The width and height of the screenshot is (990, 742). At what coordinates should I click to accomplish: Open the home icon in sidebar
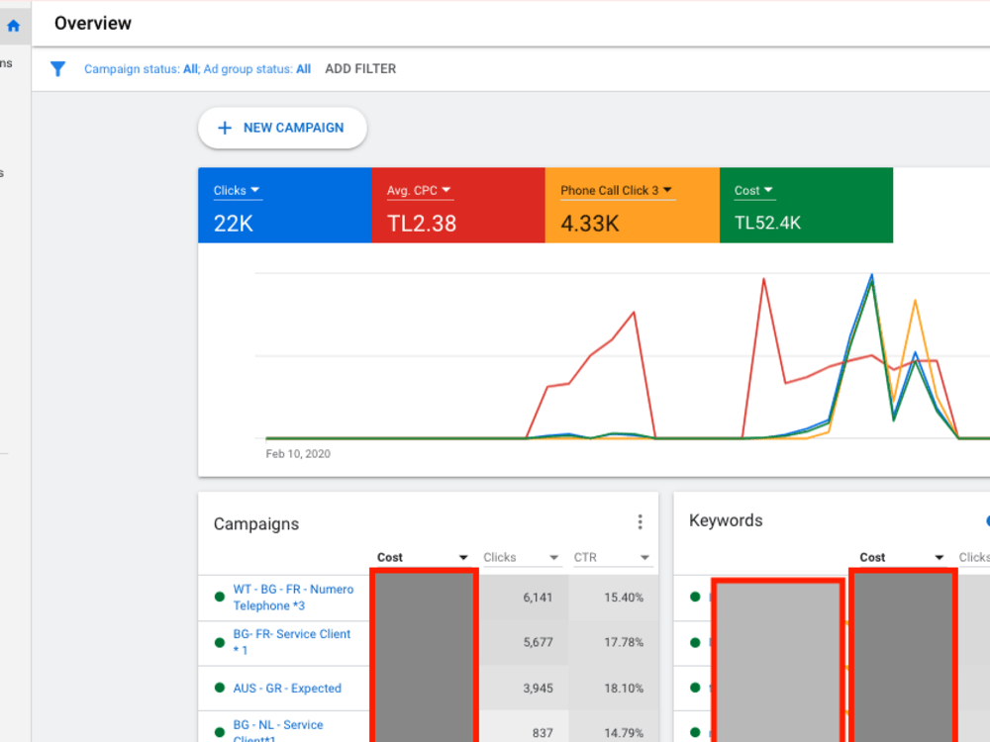pyautogui.click(x=13, y=26)
